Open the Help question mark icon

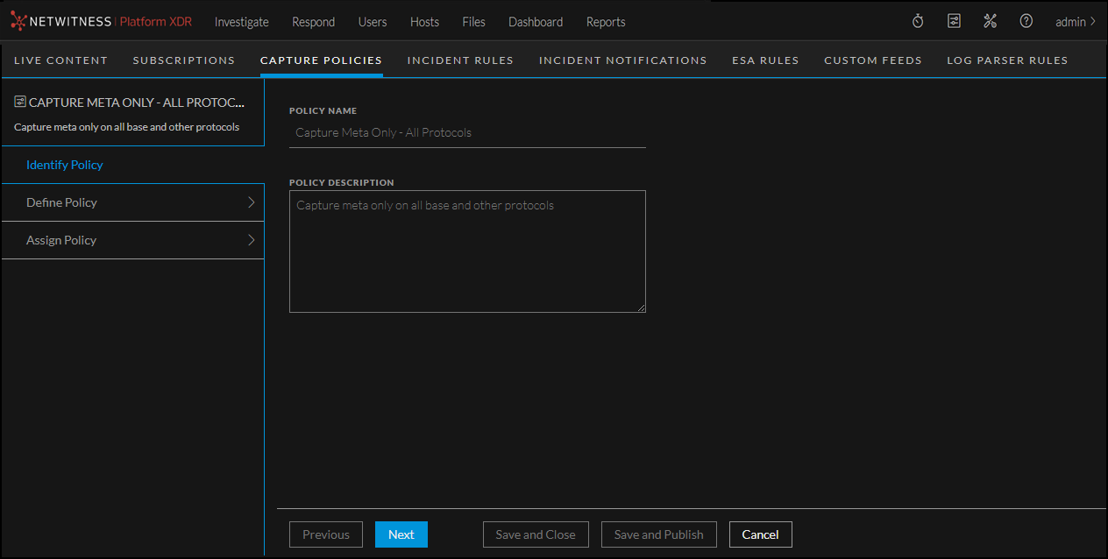1026,21
